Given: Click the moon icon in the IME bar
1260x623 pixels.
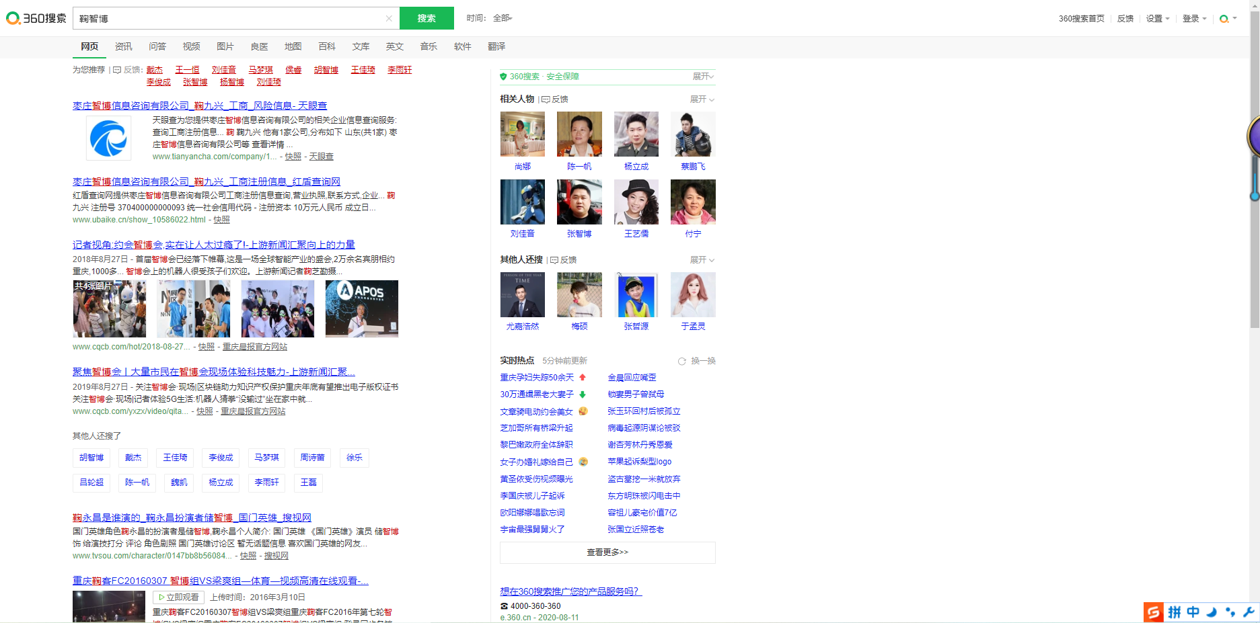Looking at the screenshot, I should (x=1212, y=612).
